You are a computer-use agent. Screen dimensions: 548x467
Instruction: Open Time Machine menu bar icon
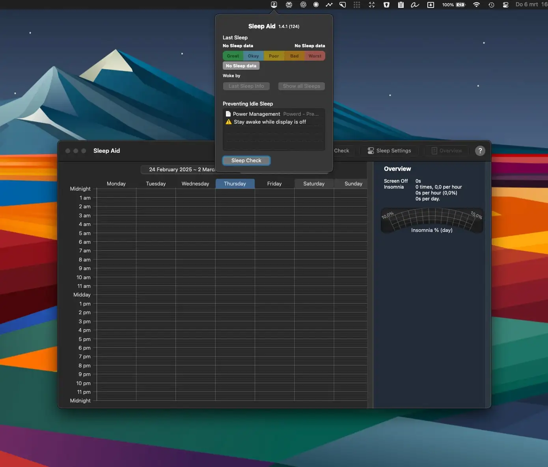click(491, 5)
